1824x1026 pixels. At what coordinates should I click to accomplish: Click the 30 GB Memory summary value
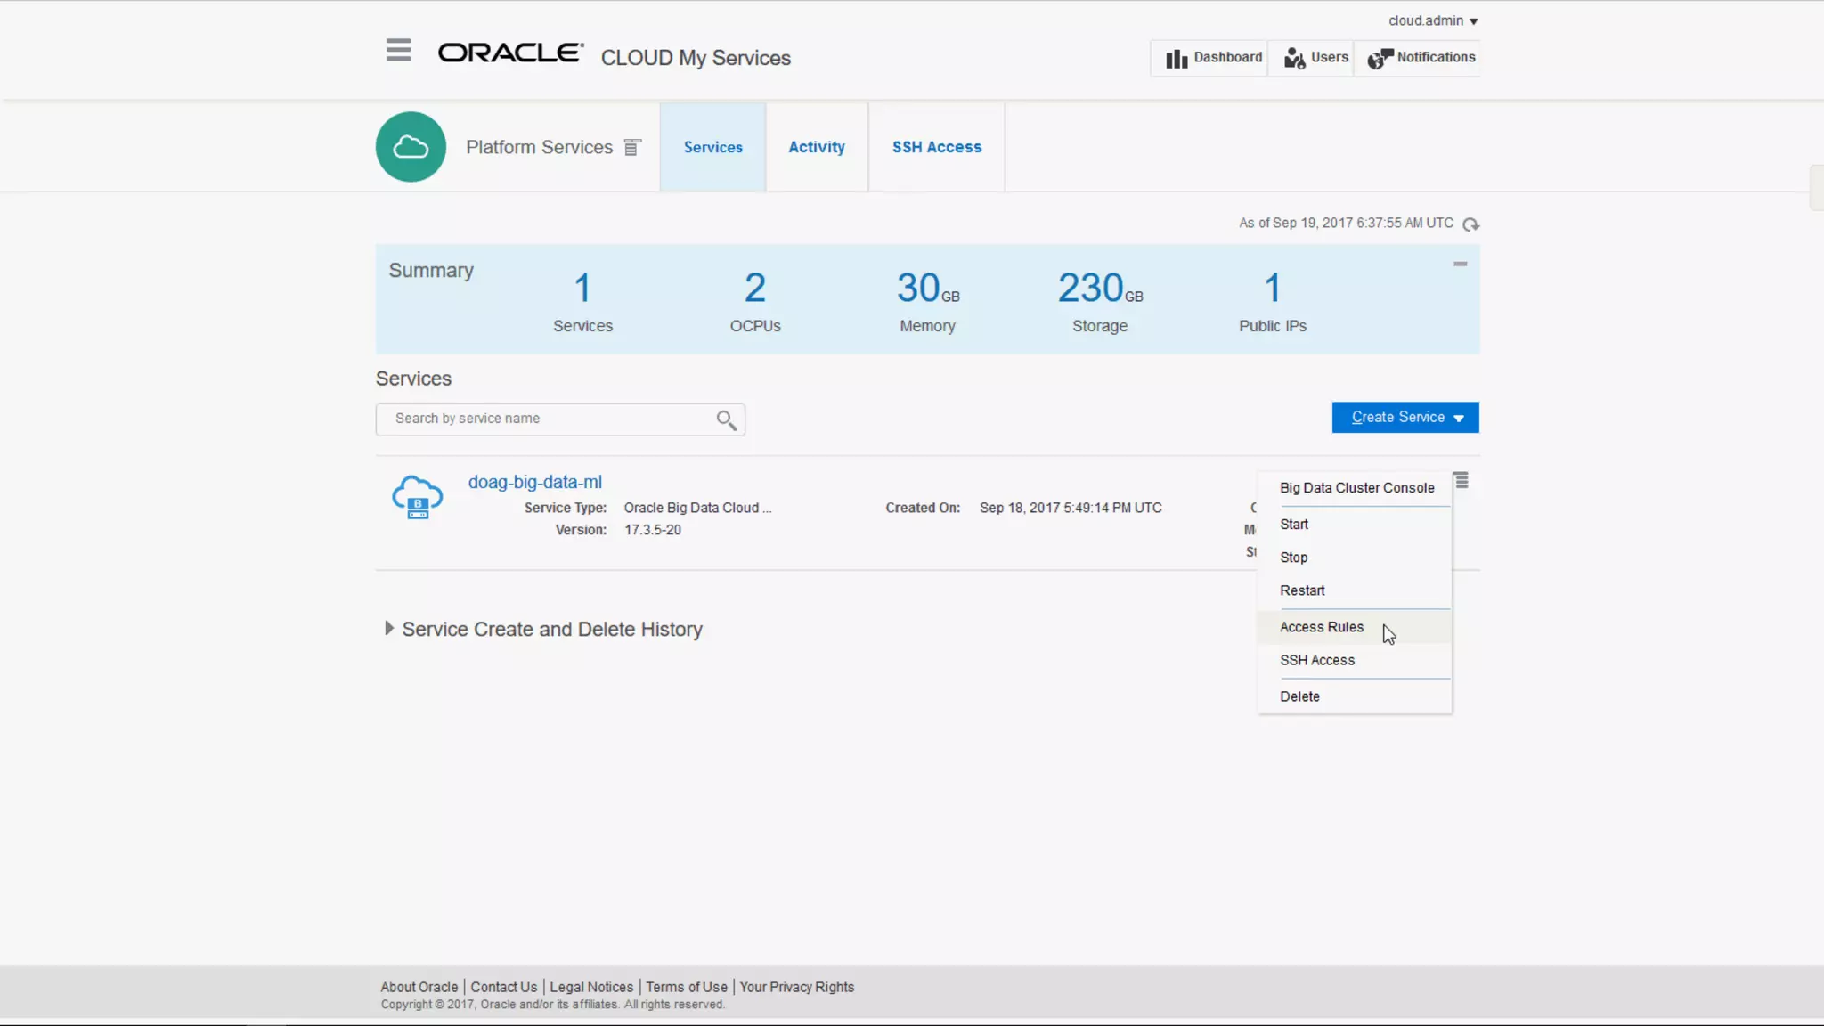pyautogui.click(x=927, y=288)
